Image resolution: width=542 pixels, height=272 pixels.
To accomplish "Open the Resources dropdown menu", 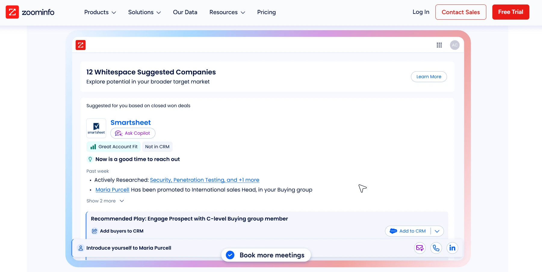I will (227, 12).
